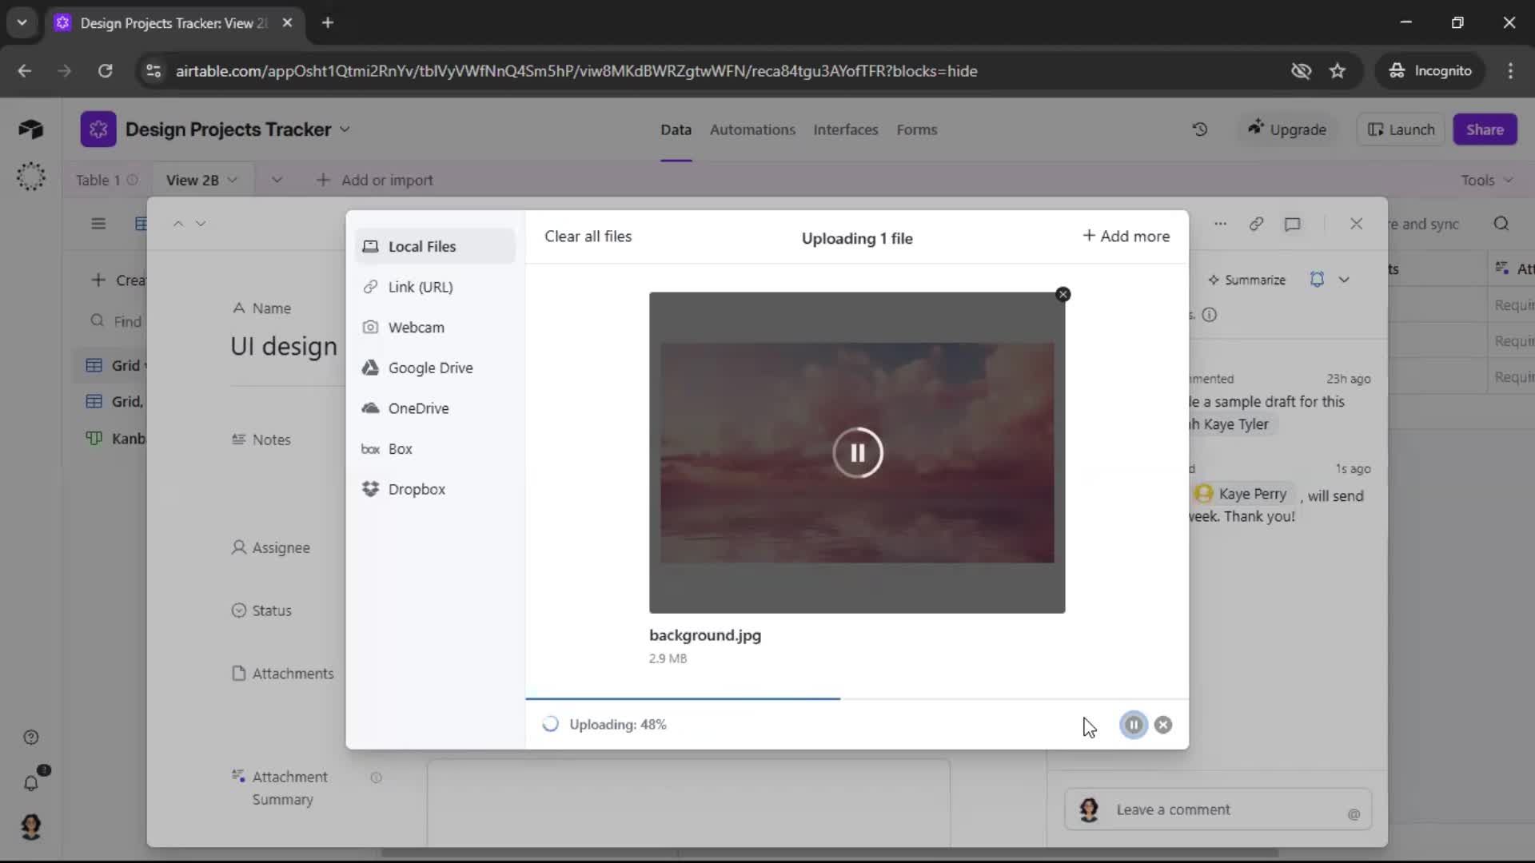Viewport: 1535px width, 863px height.
Task: Close the expanded record panel
Action: coord(1356,225)
